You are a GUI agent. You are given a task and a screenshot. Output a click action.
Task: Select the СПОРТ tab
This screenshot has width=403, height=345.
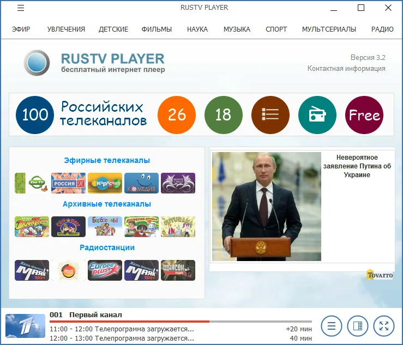pos(276,29)
